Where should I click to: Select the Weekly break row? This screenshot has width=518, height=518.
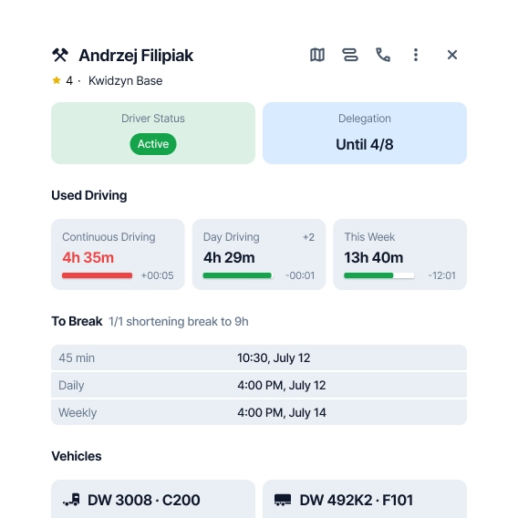(x=259, y=412)
